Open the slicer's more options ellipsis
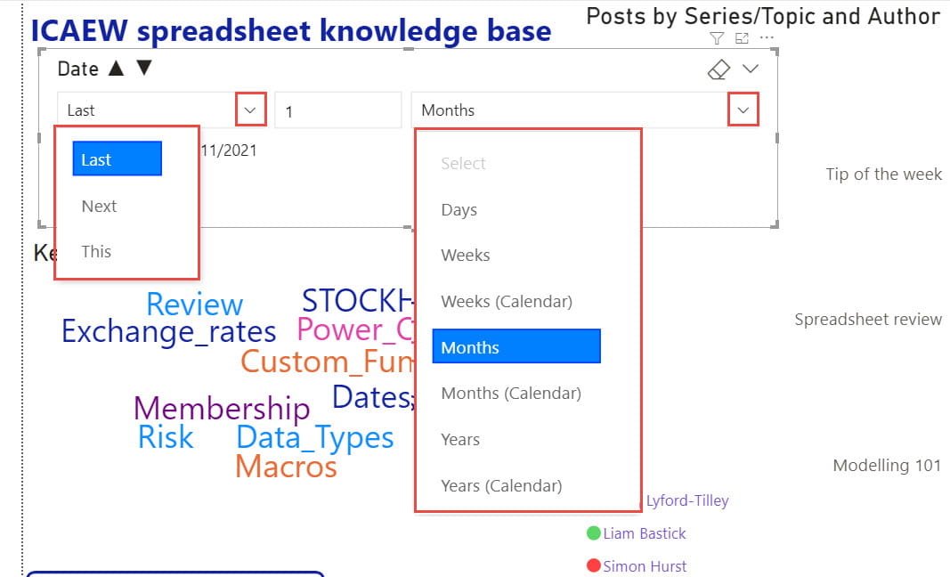950x577 pixels. [x=767, y=38]
